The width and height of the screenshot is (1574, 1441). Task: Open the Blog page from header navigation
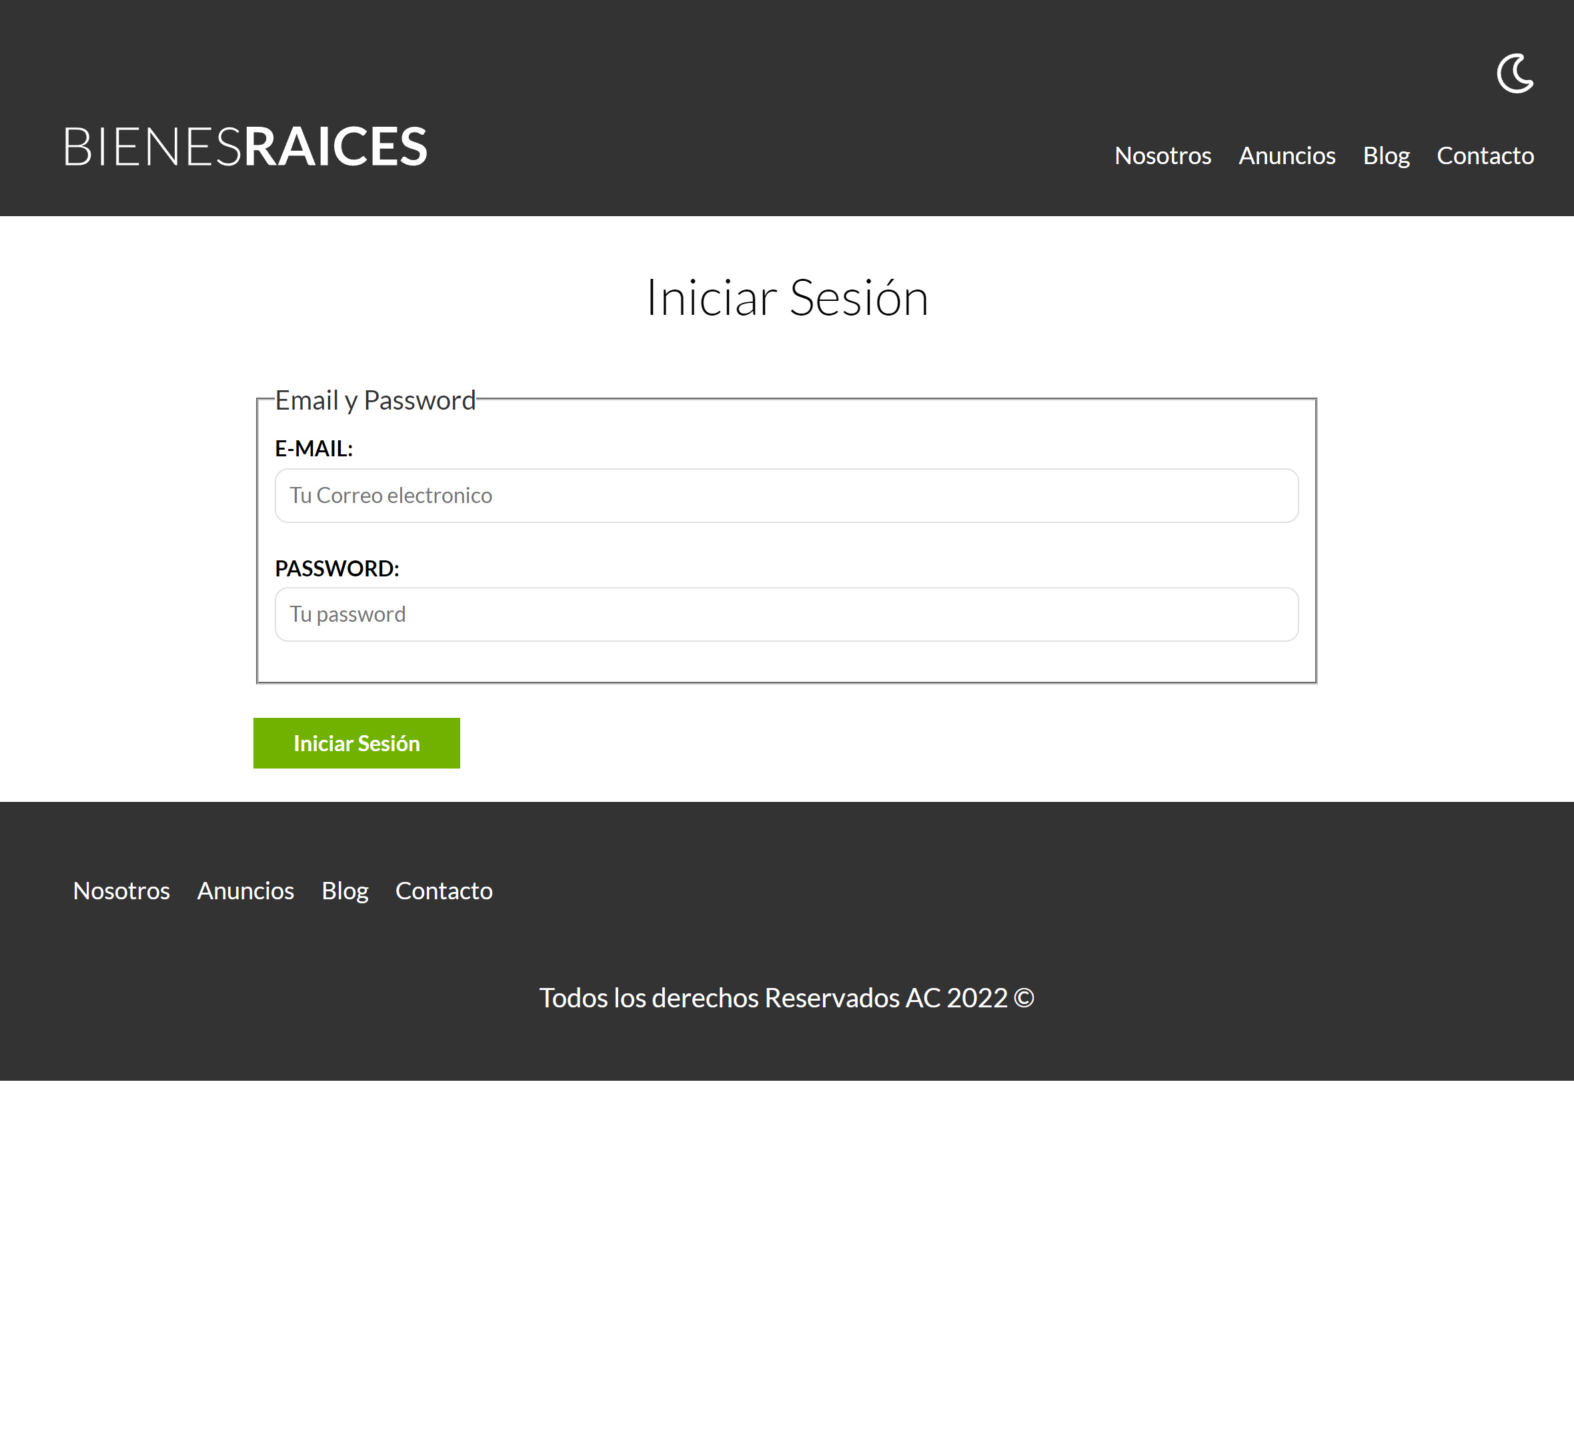tap(1387, 155)
